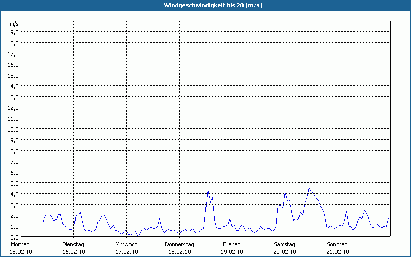Image resolution: width=411 pixels, height=257 pixels.
Task: Select the '5,0' y-axis value
Action: pyautogui.click(x=15, y=183)
